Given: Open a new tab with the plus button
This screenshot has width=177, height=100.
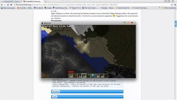Looking at the screenshot, I should (46, 2).
